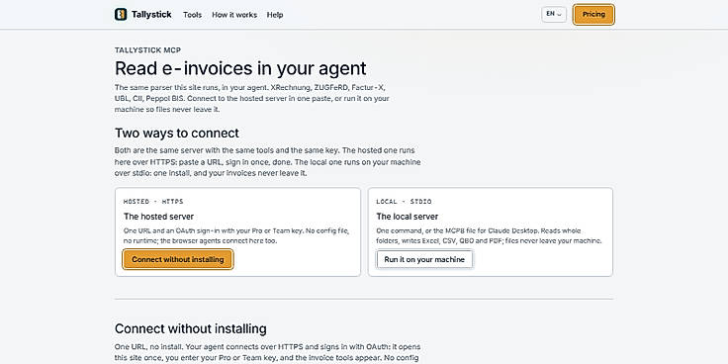The width and height of the screenshot is (728, 364).
Task: Click the Two ways to connect heading
Action: [177, 134]
